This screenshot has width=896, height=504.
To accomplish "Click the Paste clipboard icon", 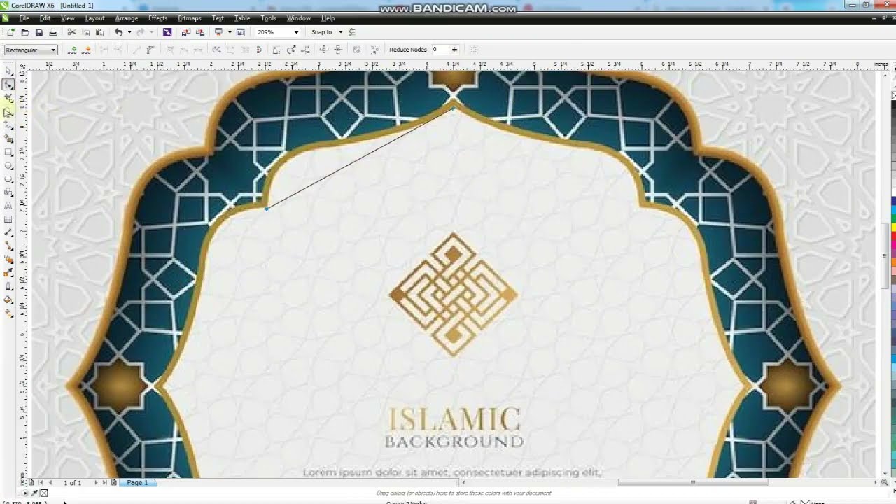I will point(99,32).
